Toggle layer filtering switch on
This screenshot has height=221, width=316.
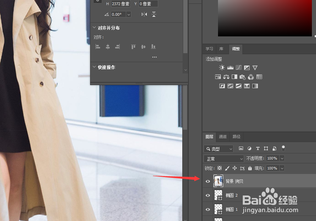pos(283,148)
